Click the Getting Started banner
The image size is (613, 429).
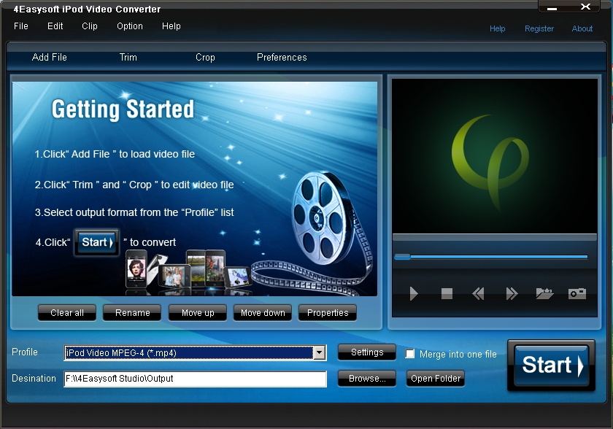[195, 189]
